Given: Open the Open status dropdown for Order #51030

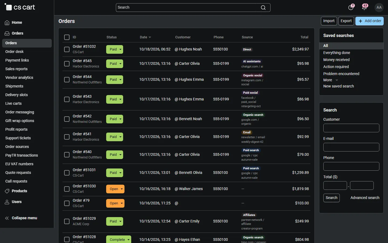Looking at the screenshot, I should [x=115, y=189].
